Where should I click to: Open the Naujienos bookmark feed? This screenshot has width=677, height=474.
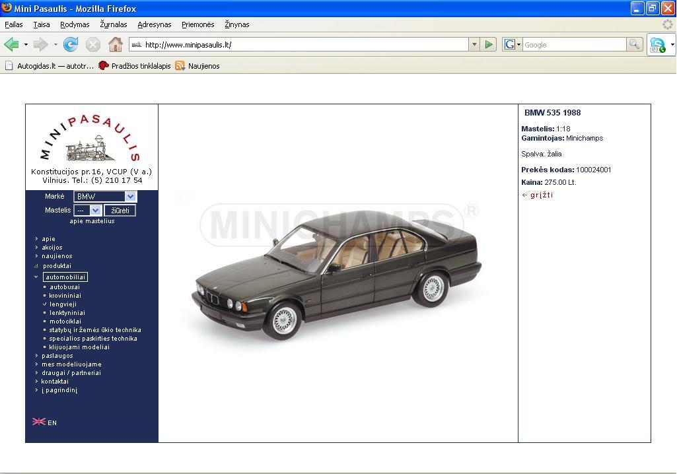[x=204, y=66]
